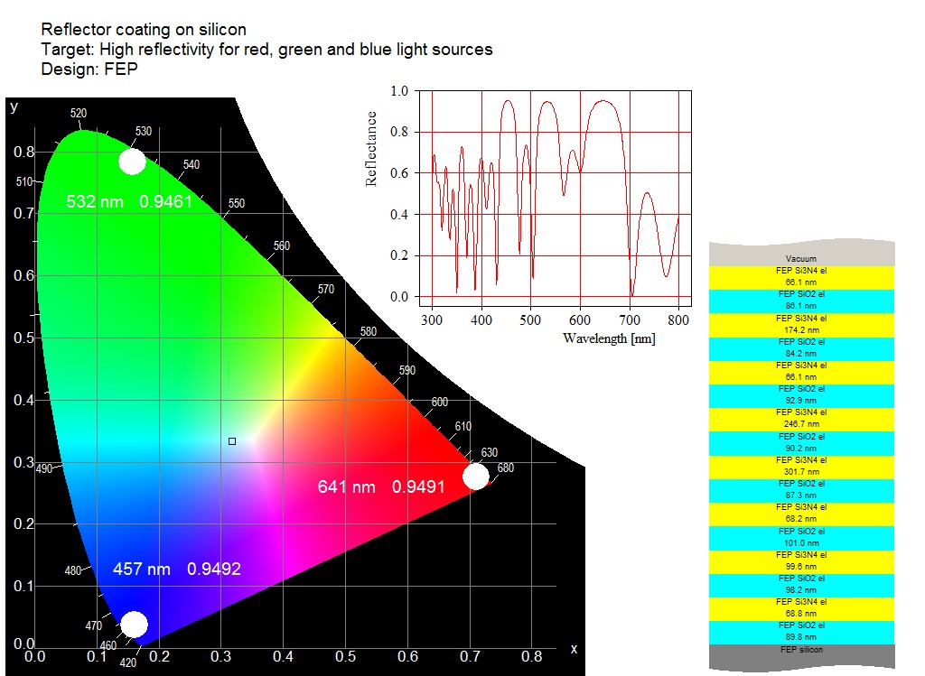Select the SiO2 layer with 84.2 nm thickness
Screen dimensions: 925x676
(x=801, y=348)
